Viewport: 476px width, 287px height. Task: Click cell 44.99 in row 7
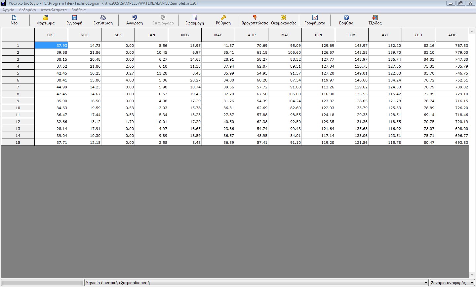coord(51,87)
